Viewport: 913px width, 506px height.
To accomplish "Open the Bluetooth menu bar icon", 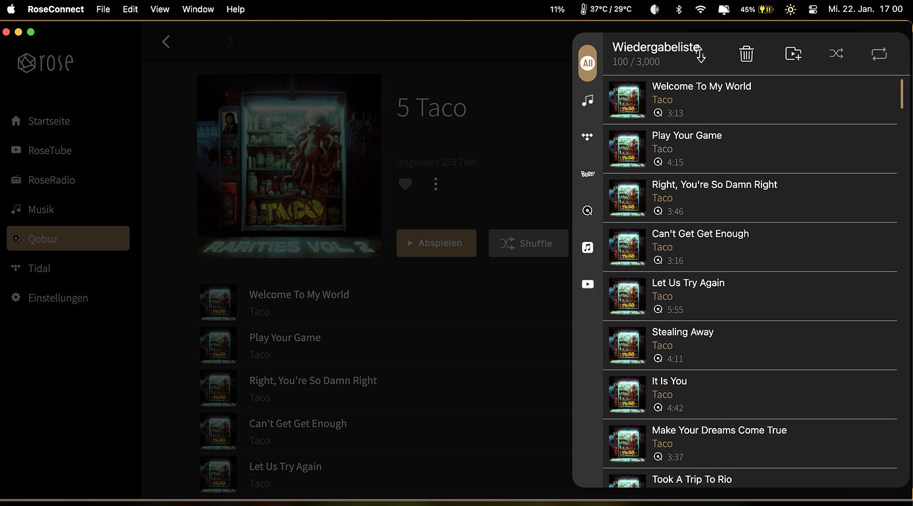I will [x=678, y=9].
